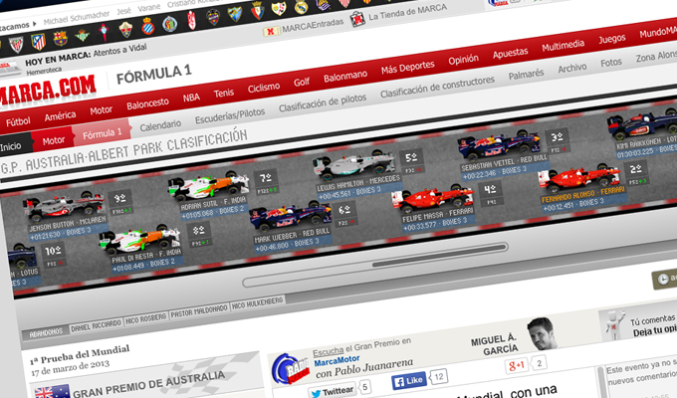Click the Google +1 button
The height and width of the screenshot is (398, 677).
click(517, 365)
